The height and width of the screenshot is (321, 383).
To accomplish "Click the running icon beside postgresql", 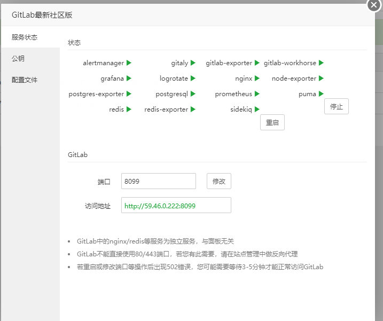I will pyautogui.click(x=193, y=93).
